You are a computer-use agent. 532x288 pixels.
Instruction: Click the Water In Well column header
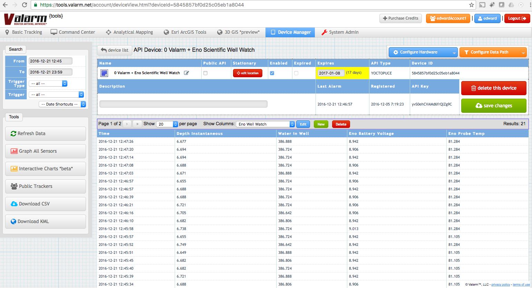pyautogui.click(x=312, y=133)
